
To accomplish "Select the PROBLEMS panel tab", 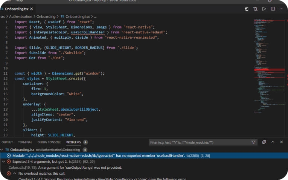I will coord(73,142).
